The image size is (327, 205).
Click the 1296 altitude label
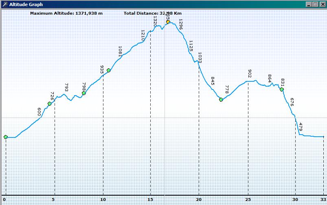(x=181, y=24)
